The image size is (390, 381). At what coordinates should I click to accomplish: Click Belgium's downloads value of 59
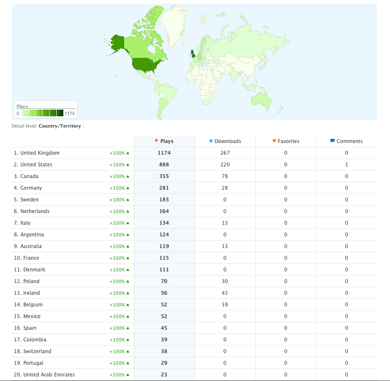tap(225, 305)
